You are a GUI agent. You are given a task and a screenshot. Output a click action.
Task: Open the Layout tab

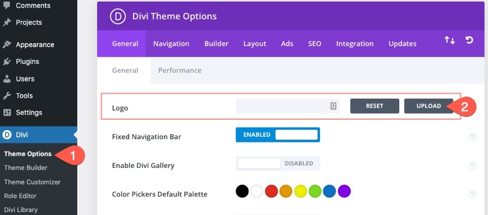click(x=255, y=44)
